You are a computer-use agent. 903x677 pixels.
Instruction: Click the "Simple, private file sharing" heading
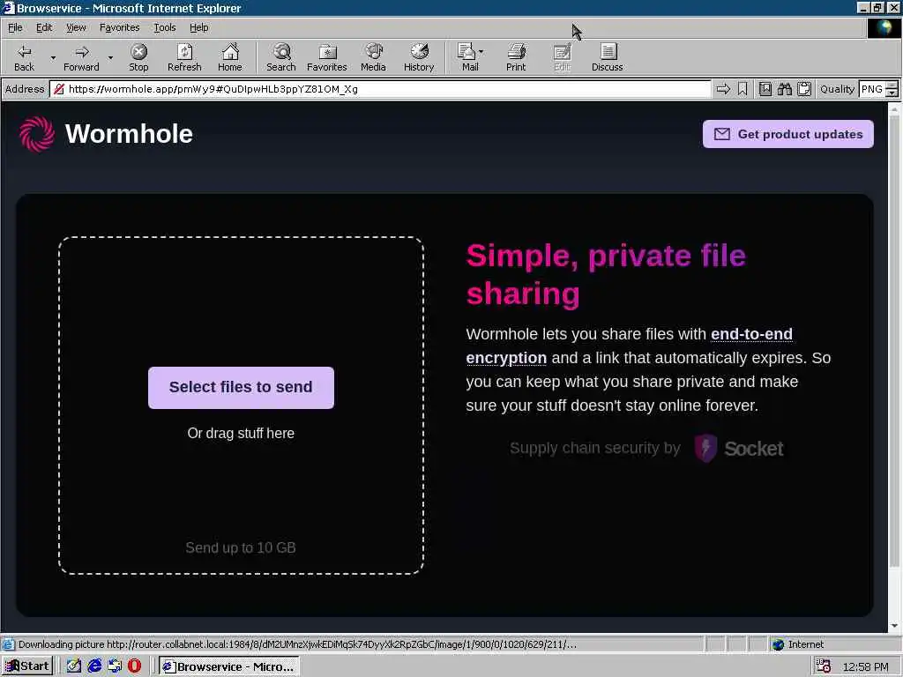[x=606, y=275]
